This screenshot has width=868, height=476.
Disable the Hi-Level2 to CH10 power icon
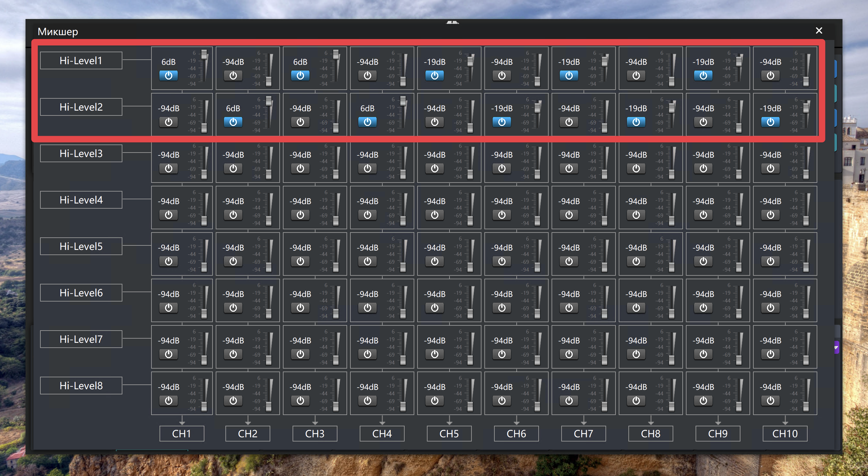pos(770,122)
